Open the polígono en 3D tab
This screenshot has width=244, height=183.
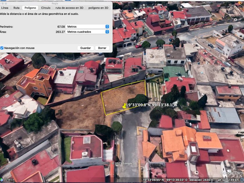(x=99, y=8)
